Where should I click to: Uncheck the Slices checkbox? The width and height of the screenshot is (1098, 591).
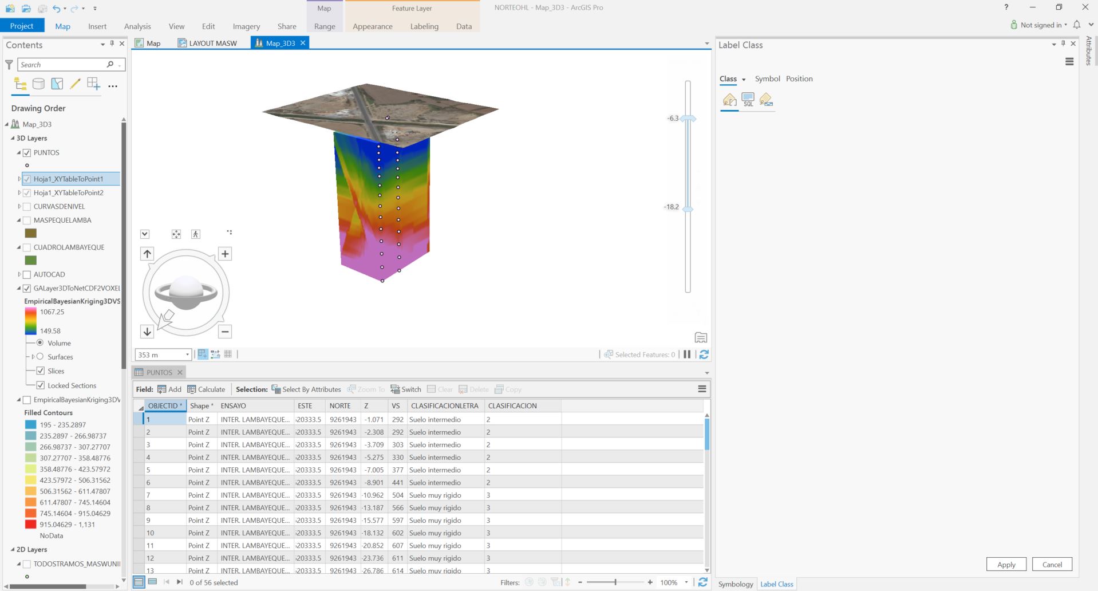[41, 371]
